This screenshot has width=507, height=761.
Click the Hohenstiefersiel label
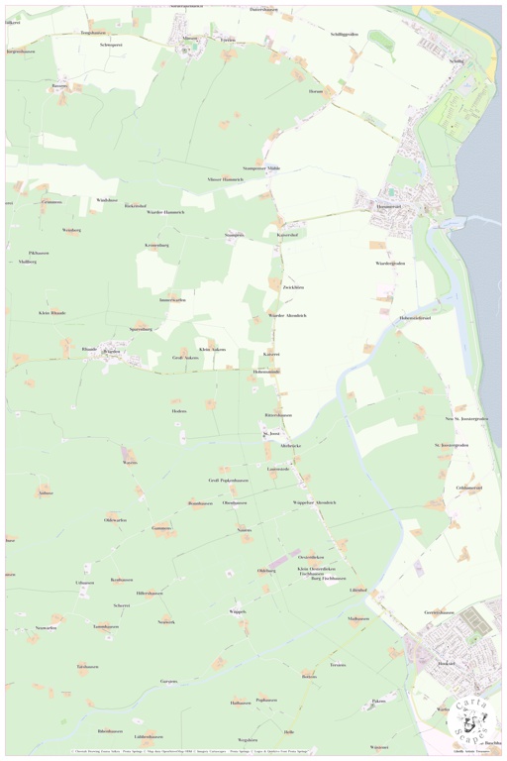(415, 318)
